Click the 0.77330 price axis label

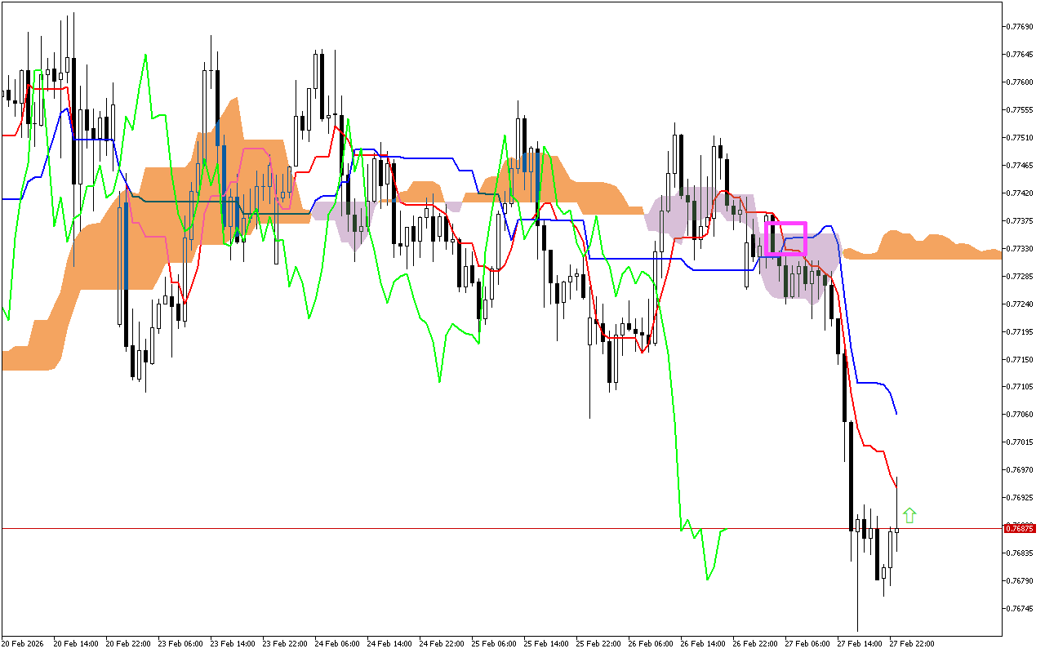(x=1021, y=248)
